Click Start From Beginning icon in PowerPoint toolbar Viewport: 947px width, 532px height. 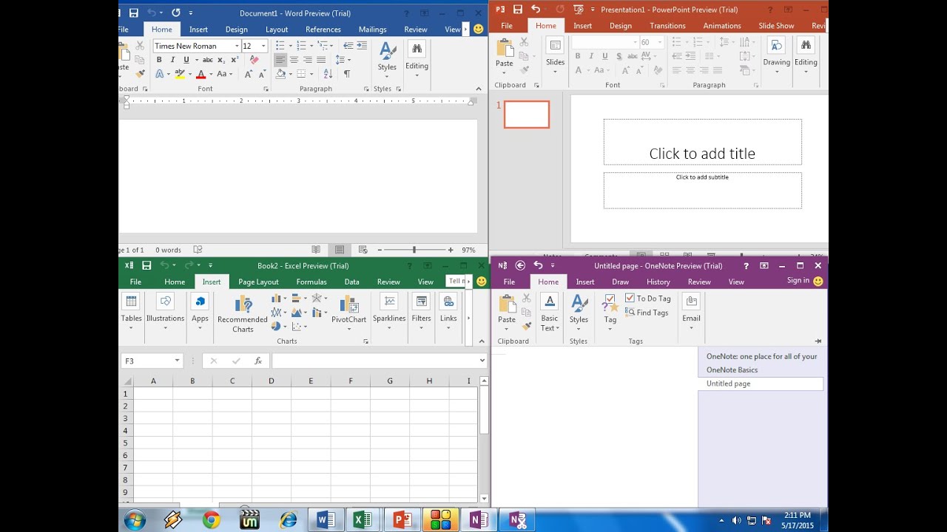point(579,10)
